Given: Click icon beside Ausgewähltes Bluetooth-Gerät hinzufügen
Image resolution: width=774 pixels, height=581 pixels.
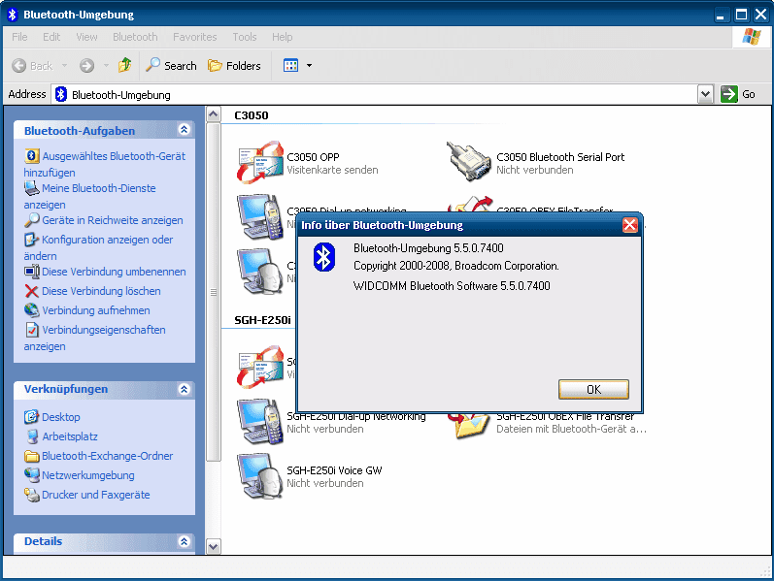Looking at the screenshot, I should coord(32,156).
